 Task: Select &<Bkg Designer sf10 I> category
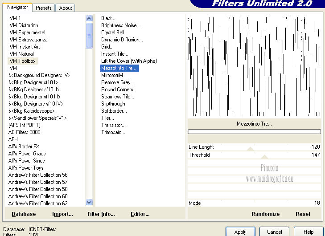click(x=33, y=82)
